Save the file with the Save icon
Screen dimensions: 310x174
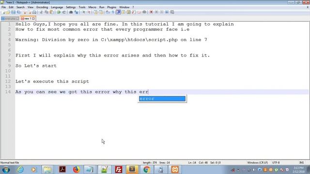pos(13,12)
